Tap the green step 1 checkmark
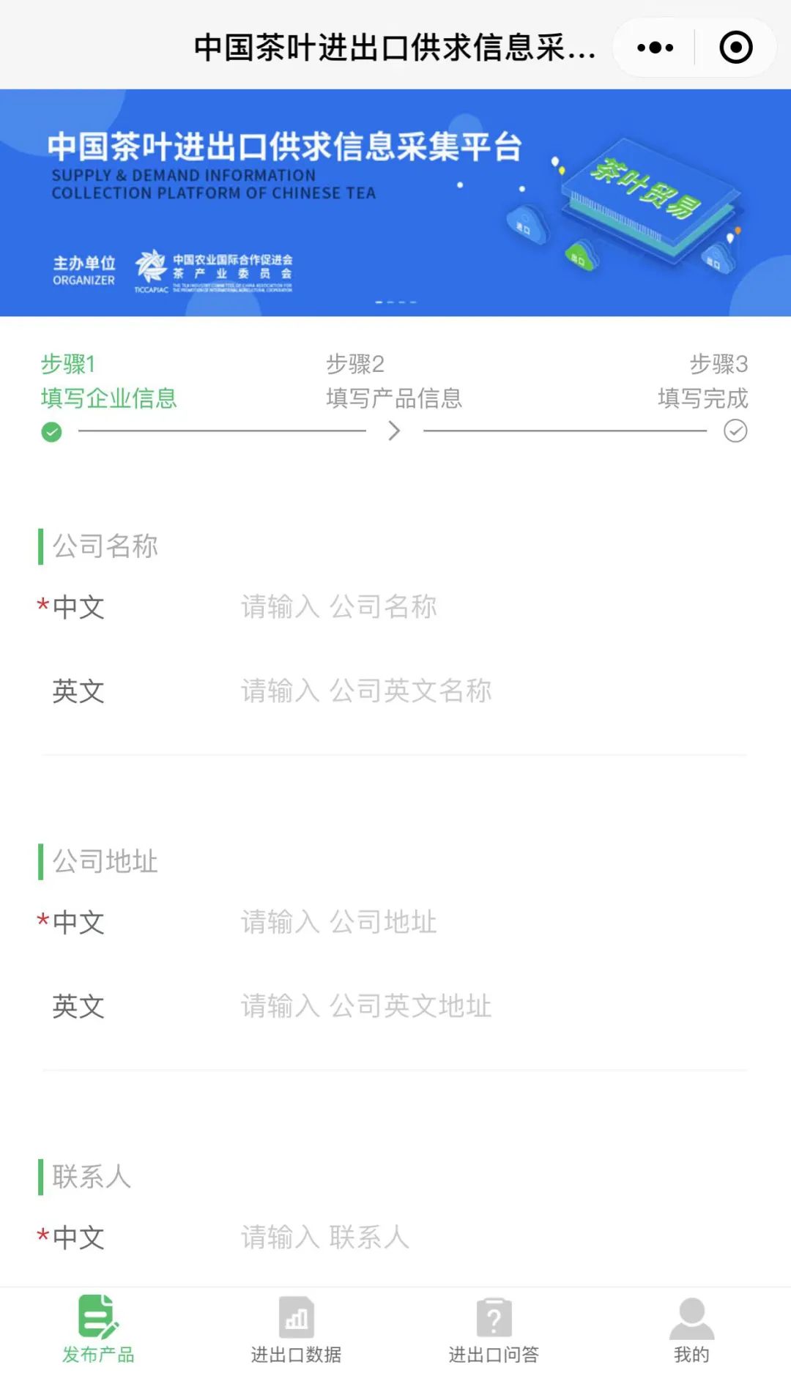Image resolution: width=791 pixels, height=1373 pixels. 51,432
